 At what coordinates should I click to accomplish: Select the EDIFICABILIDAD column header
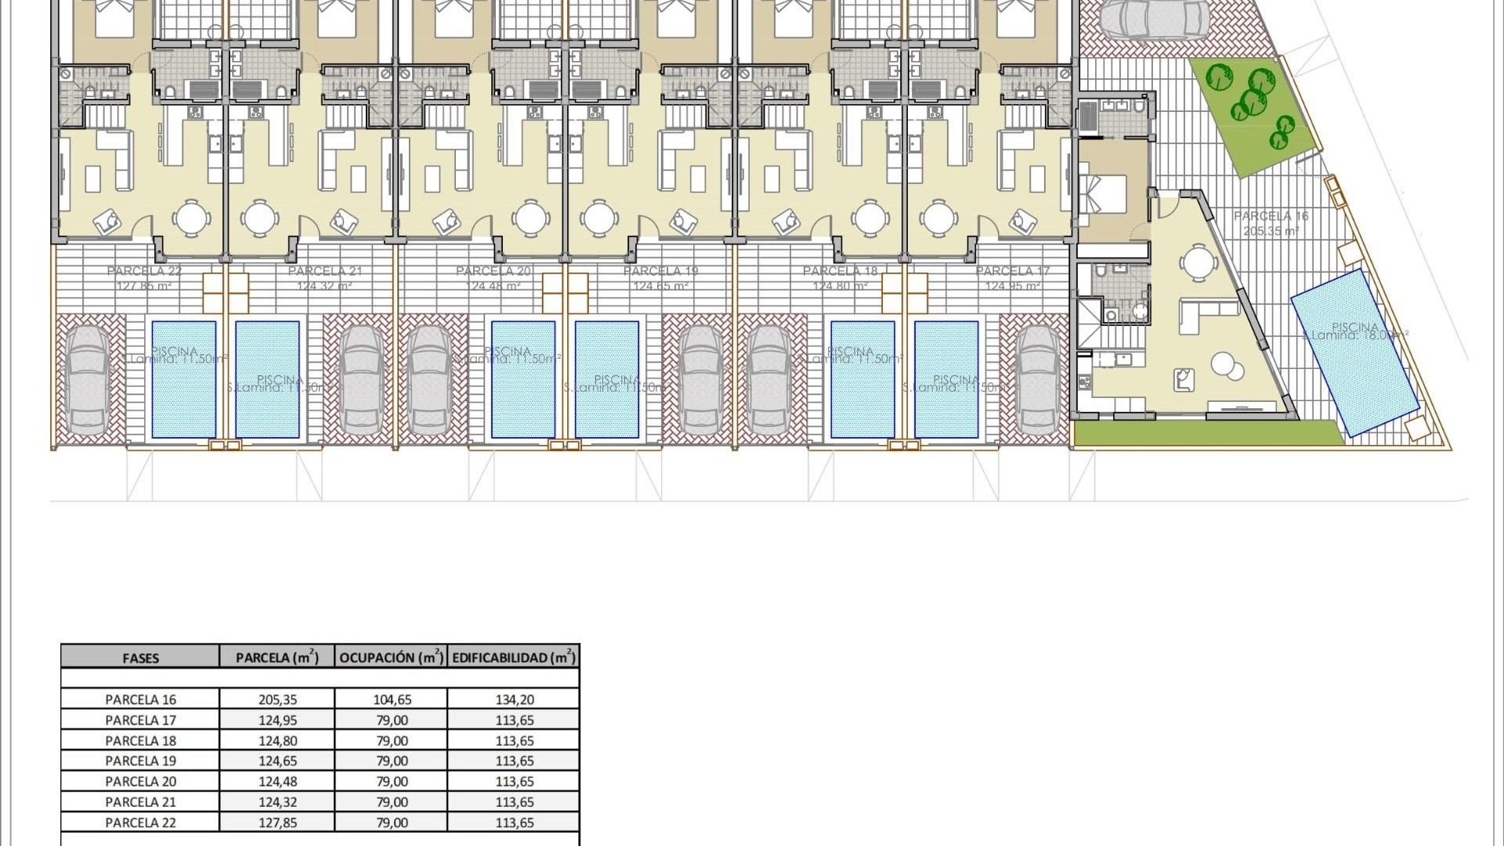tap(513, 658)
